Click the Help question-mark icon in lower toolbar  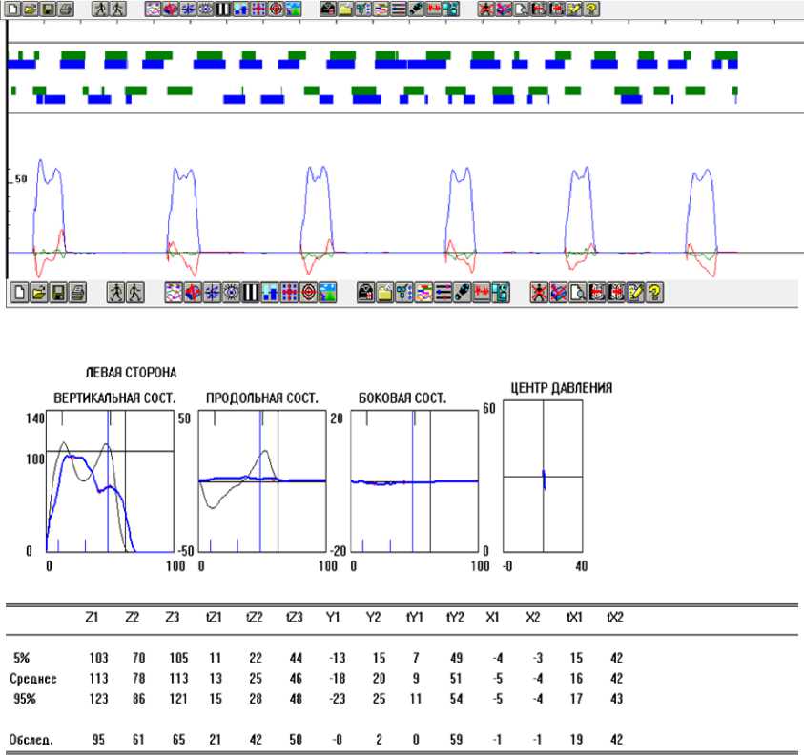point(655,292)
